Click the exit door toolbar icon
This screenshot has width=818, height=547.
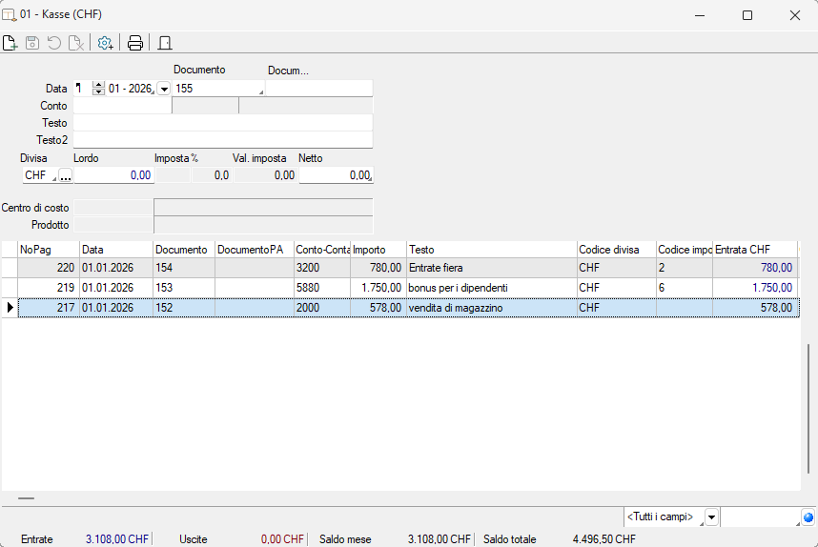tap(164, 43)
